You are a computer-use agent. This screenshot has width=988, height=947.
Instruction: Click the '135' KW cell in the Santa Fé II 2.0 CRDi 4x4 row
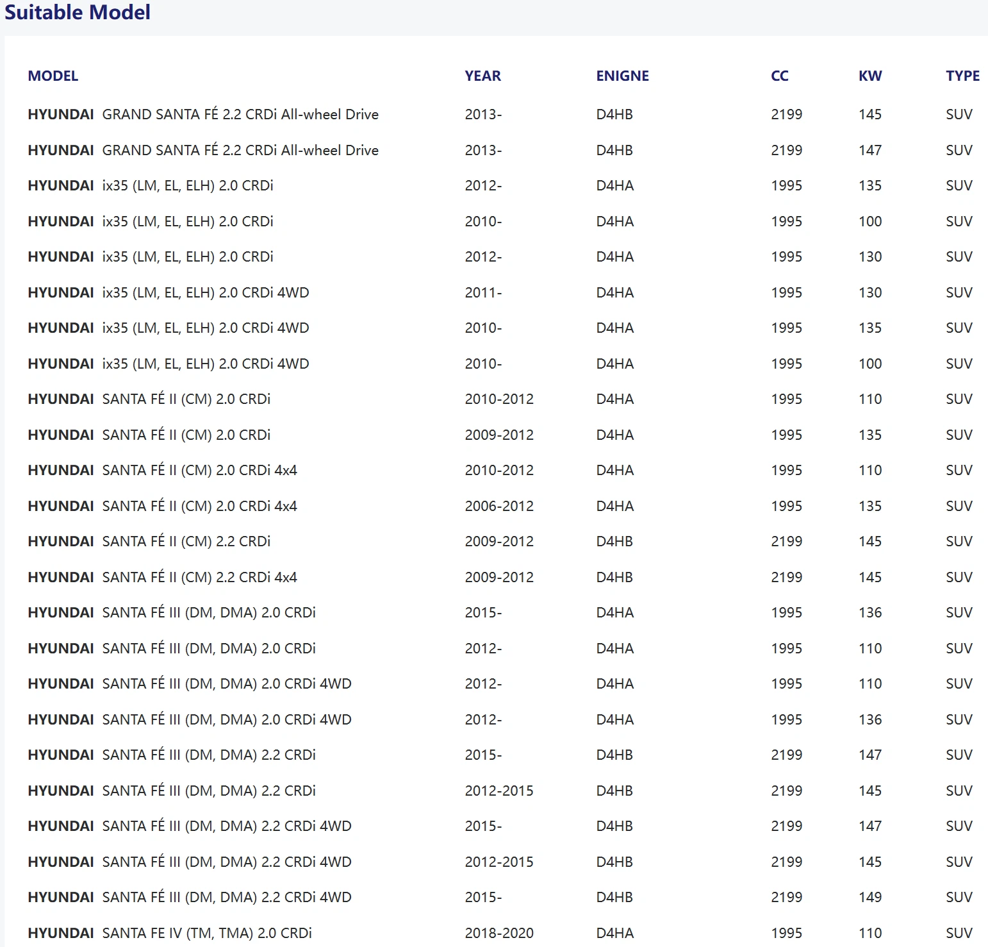pos(870,506)
